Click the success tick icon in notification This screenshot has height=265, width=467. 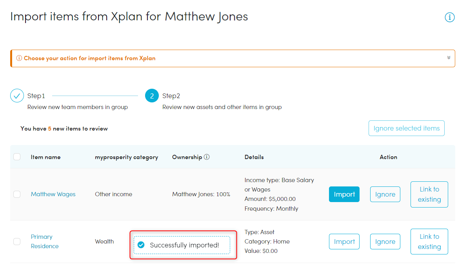click(141, 245)
